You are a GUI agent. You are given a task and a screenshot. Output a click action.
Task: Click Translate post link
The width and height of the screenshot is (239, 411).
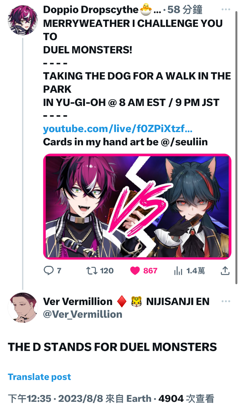point(39,376)
